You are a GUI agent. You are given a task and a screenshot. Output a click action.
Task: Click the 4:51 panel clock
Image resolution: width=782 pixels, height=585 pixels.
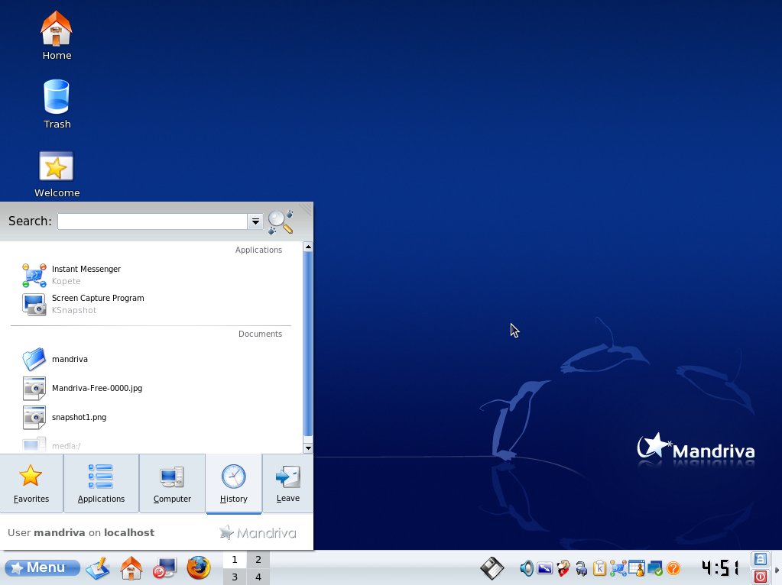721,567
